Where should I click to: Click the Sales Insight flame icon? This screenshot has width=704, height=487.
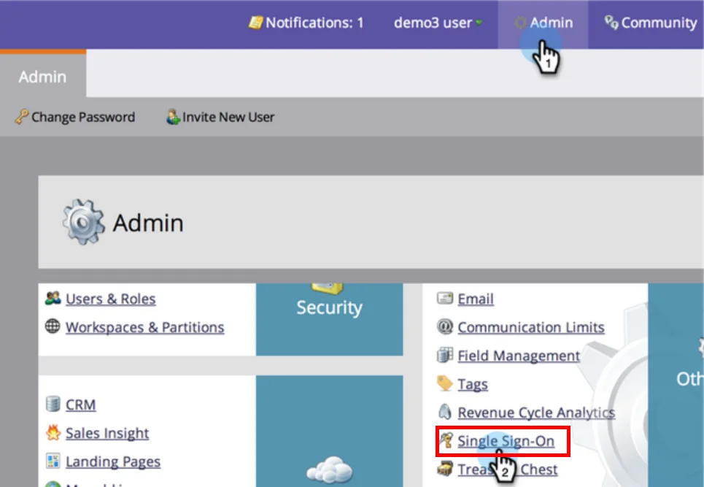click(53, 433)
